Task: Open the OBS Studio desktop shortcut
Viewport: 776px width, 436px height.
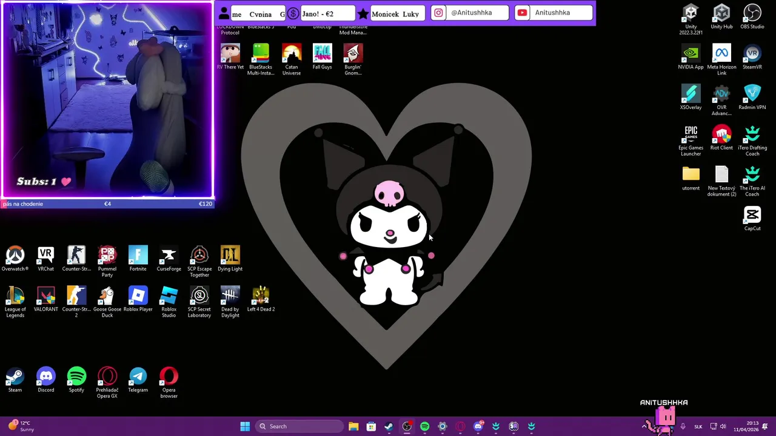Action: point(752,17)
